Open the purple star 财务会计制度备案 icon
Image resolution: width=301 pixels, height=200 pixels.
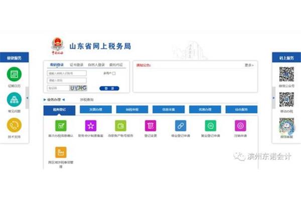pos(91,125)
